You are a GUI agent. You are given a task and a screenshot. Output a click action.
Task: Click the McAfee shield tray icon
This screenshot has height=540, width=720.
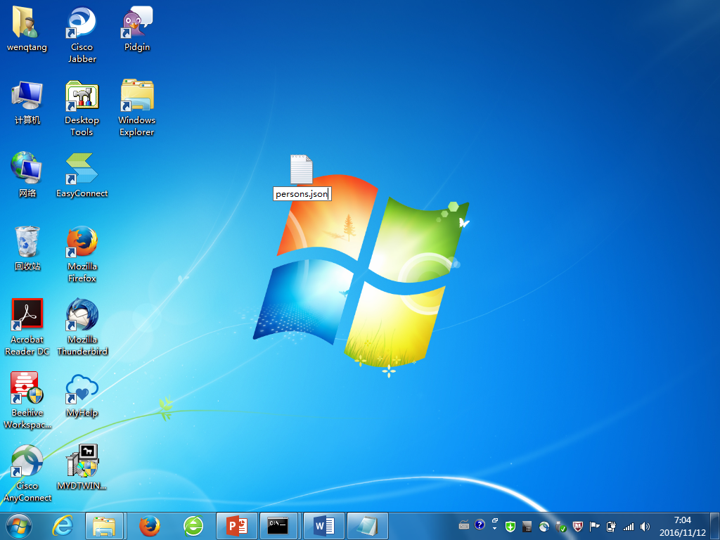pyautogui.click(x=577, y=526)
